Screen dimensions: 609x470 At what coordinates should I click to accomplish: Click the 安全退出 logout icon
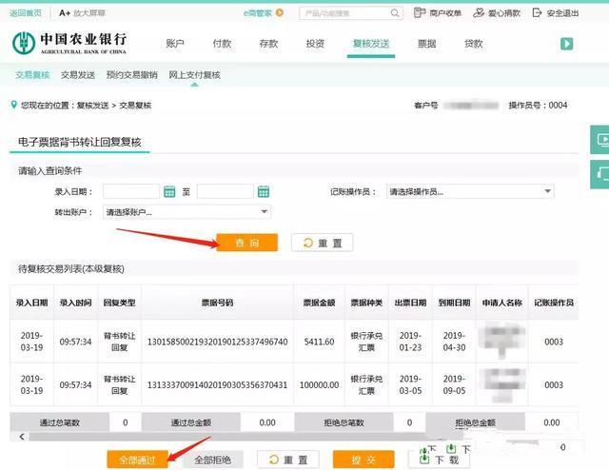point(537,12)
